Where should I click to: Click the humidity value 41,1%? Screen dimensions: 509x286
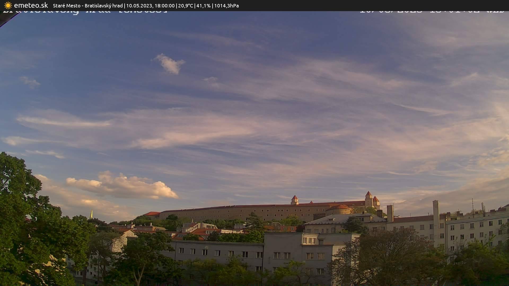pos(204,6)
